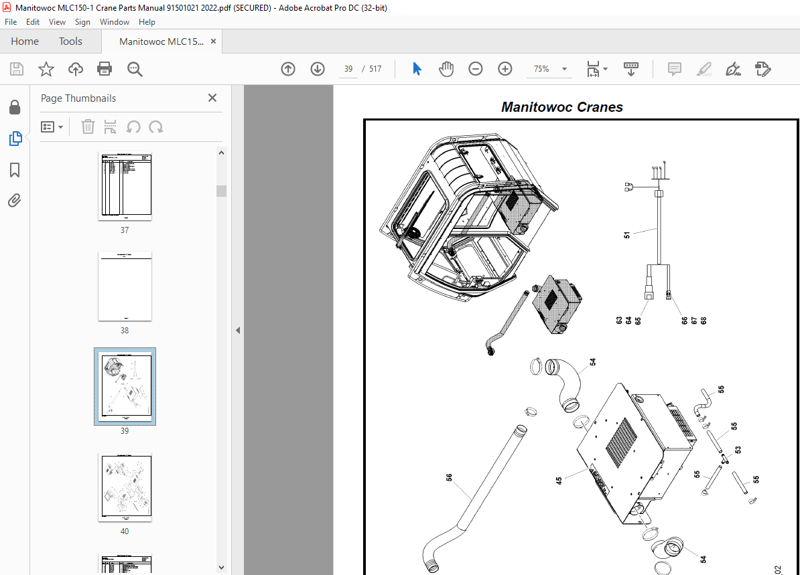Open the File menu
This screenshot has height=575, width=800.
tap(11, 22)
